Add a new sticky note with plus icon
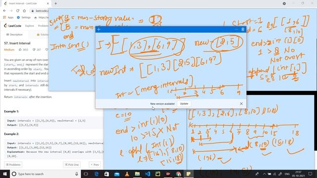The width and height of the screenshot is (317, 178). point(99,30)
